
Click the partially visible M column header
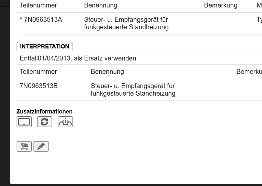click(259, 6)
